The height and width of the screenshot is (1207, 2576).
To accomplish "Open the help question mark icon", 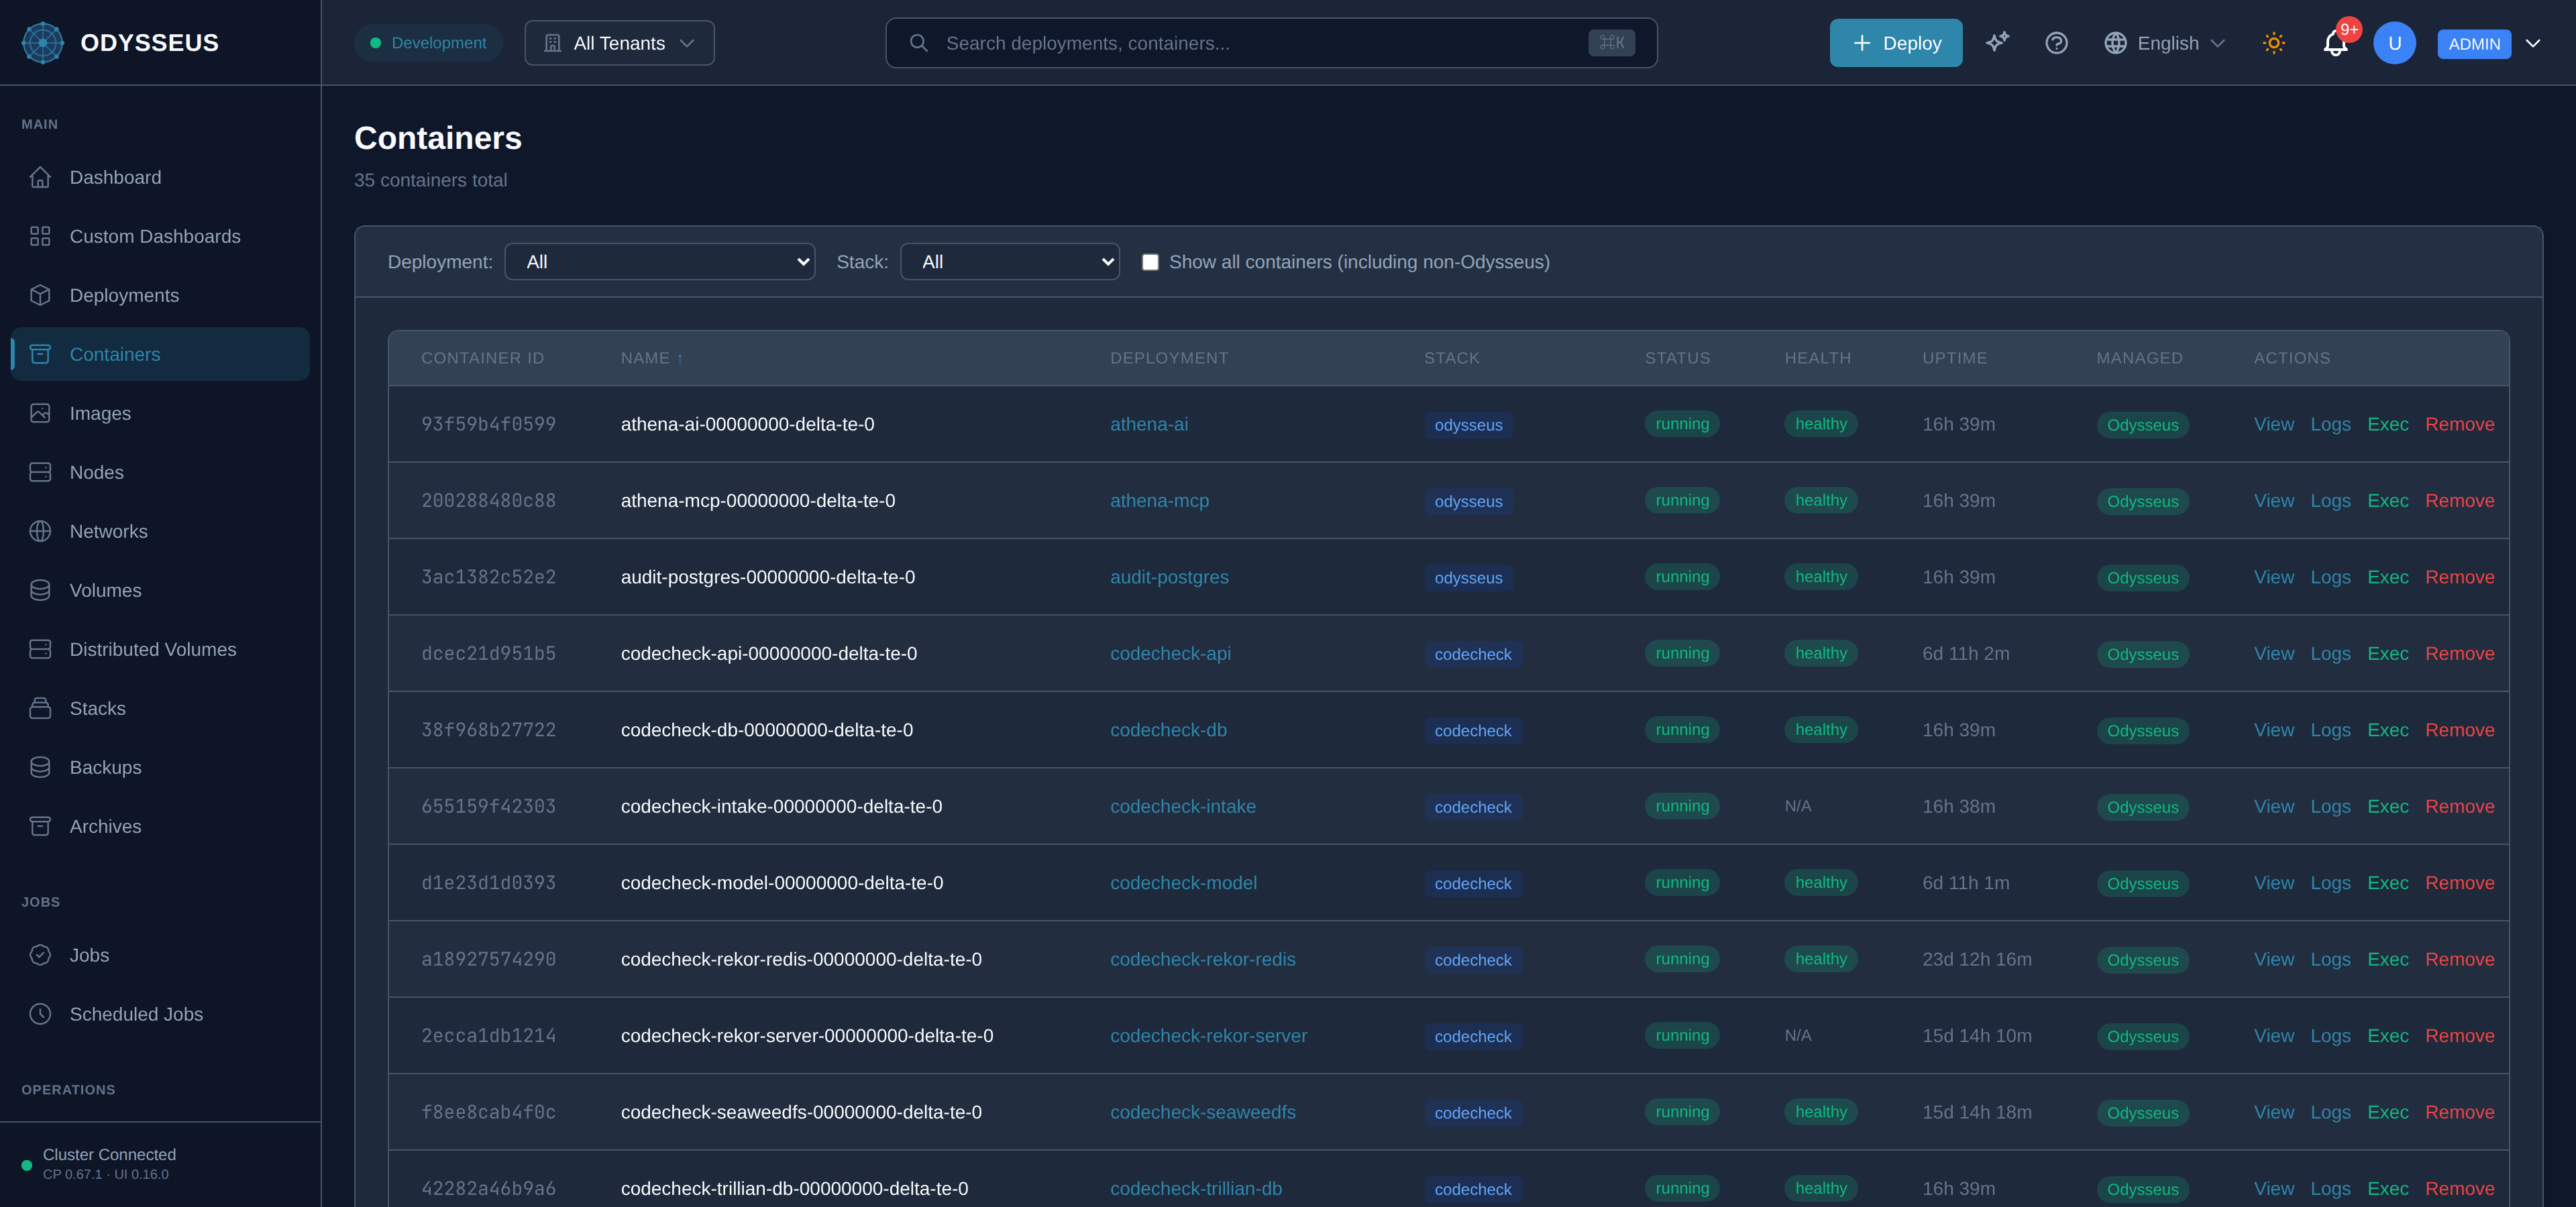I will [x=2056, y=43].
